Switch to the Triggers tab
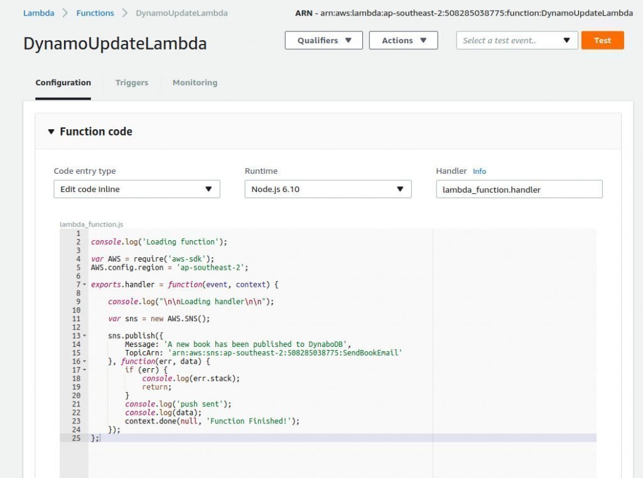643x478 pixels. pyautogui.click(x=131, y=83)
